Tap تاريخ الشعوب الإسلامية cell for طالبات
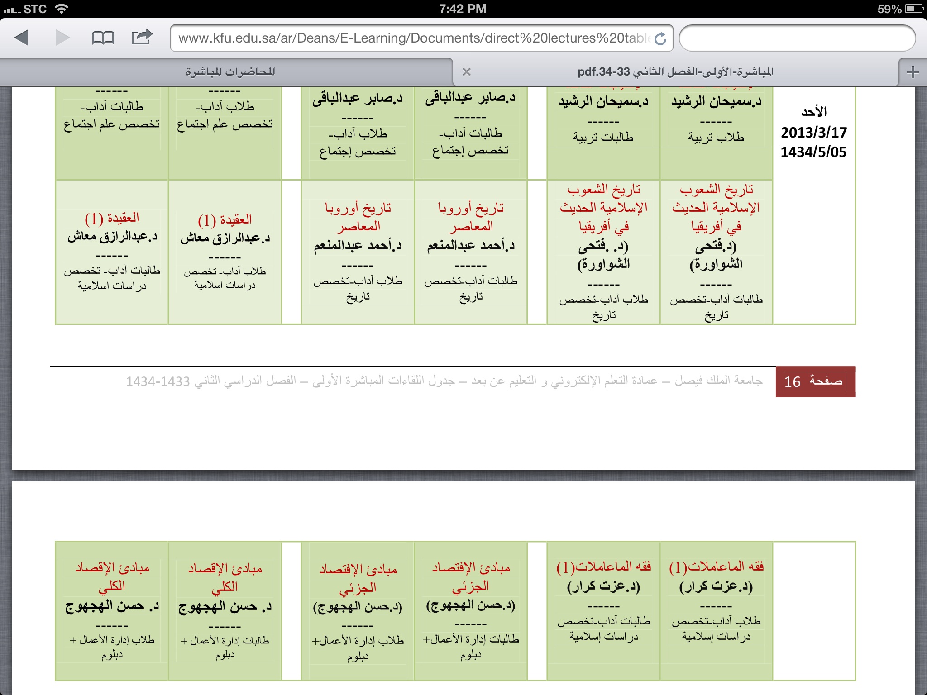This screenshot has width=927, height=695. coord(716,252)
